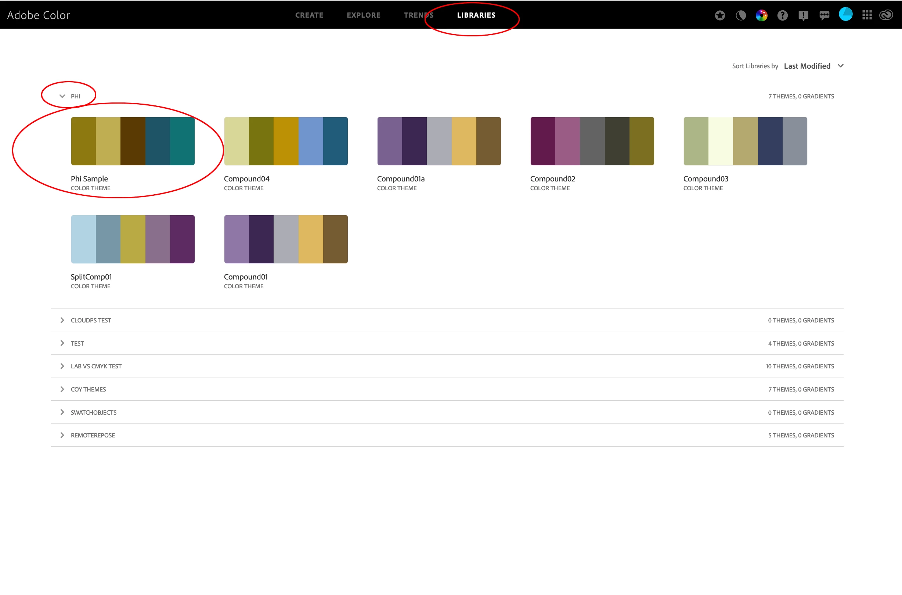Click the Adobe Color logo link
The width and height of the screenshot is (902, 595).
point(38,15)
